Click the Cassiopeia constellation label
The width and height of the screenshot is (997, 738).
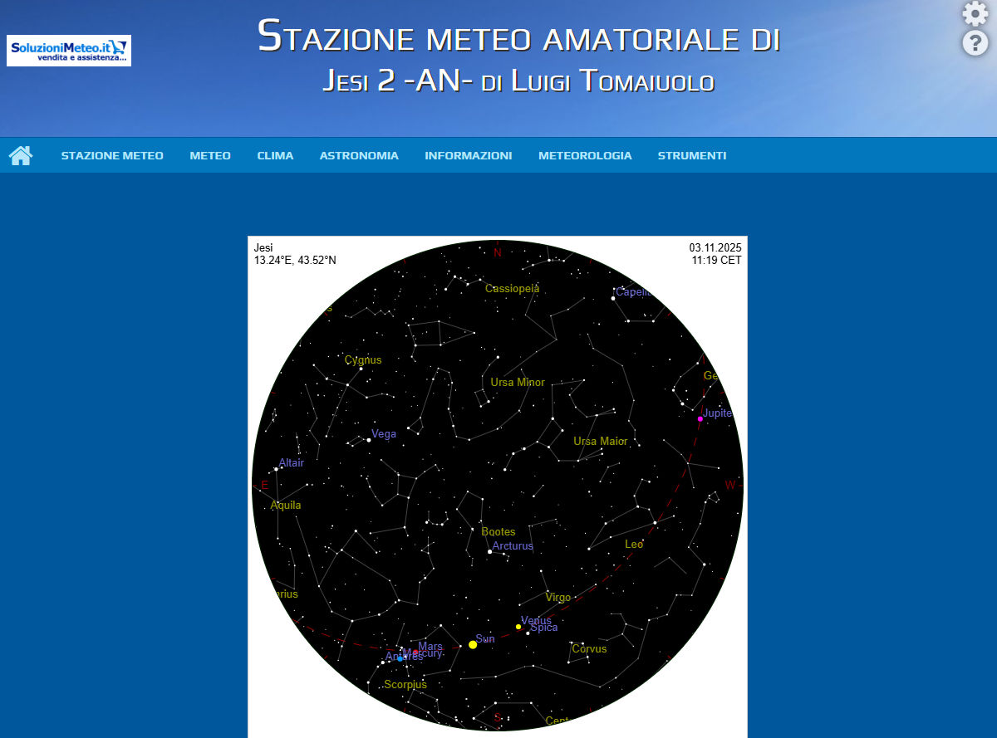pos(512,289)
